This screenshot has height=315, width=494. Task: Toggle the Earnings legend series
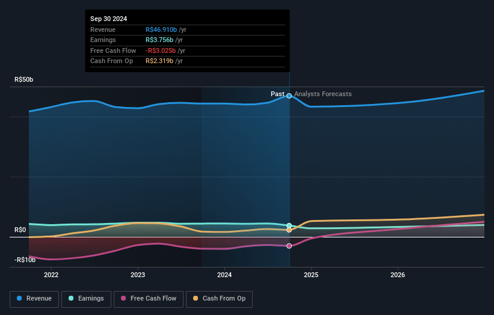[86, 299]
